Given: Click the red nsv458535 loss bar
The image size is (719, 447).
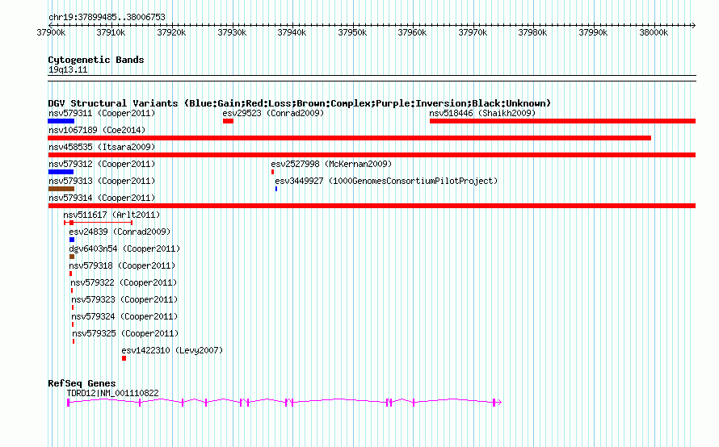Looking at the screenshot, I should tap(372, 155).
